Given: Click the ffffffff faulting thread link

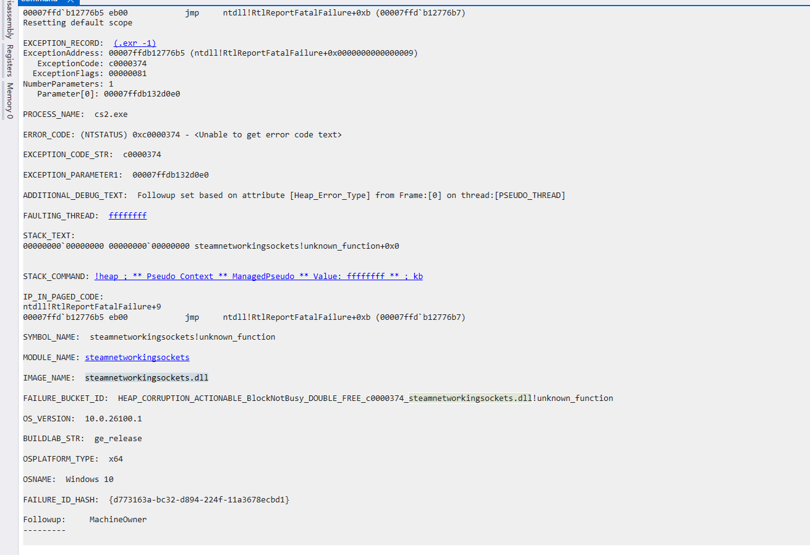Looking at the screenshot, I should 128,215.
